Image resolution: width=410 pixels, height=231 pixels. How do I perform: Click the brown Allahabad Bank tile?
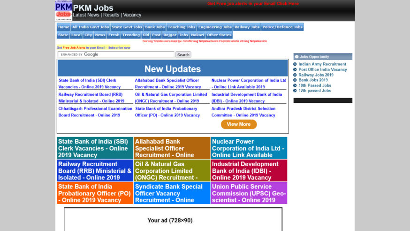(172, 148)
